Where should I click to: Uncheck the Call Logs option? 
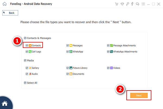click(27, 52)
